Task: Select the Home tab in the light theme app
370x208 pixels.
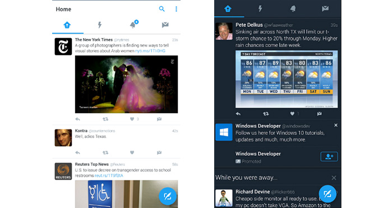Action: (x=67, y=25)
